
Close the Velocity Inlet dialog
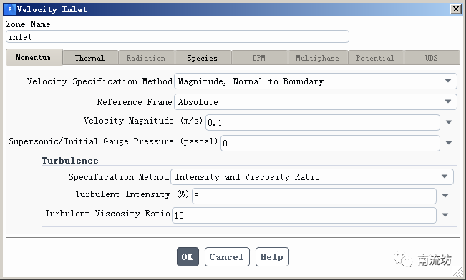455,9
